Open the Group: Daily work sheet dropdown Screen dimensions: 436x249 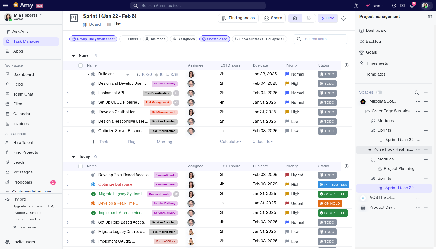click(93, 39)
